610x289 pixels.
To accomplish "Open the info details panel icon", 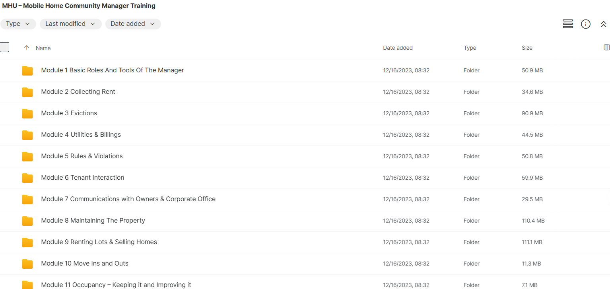I will point(586,24).
